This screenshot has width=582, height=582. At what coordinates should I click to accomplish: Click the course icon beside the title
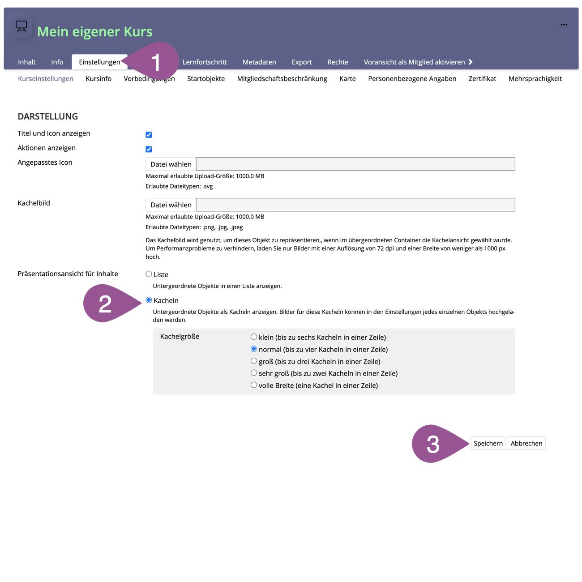[x=21, y=27]
